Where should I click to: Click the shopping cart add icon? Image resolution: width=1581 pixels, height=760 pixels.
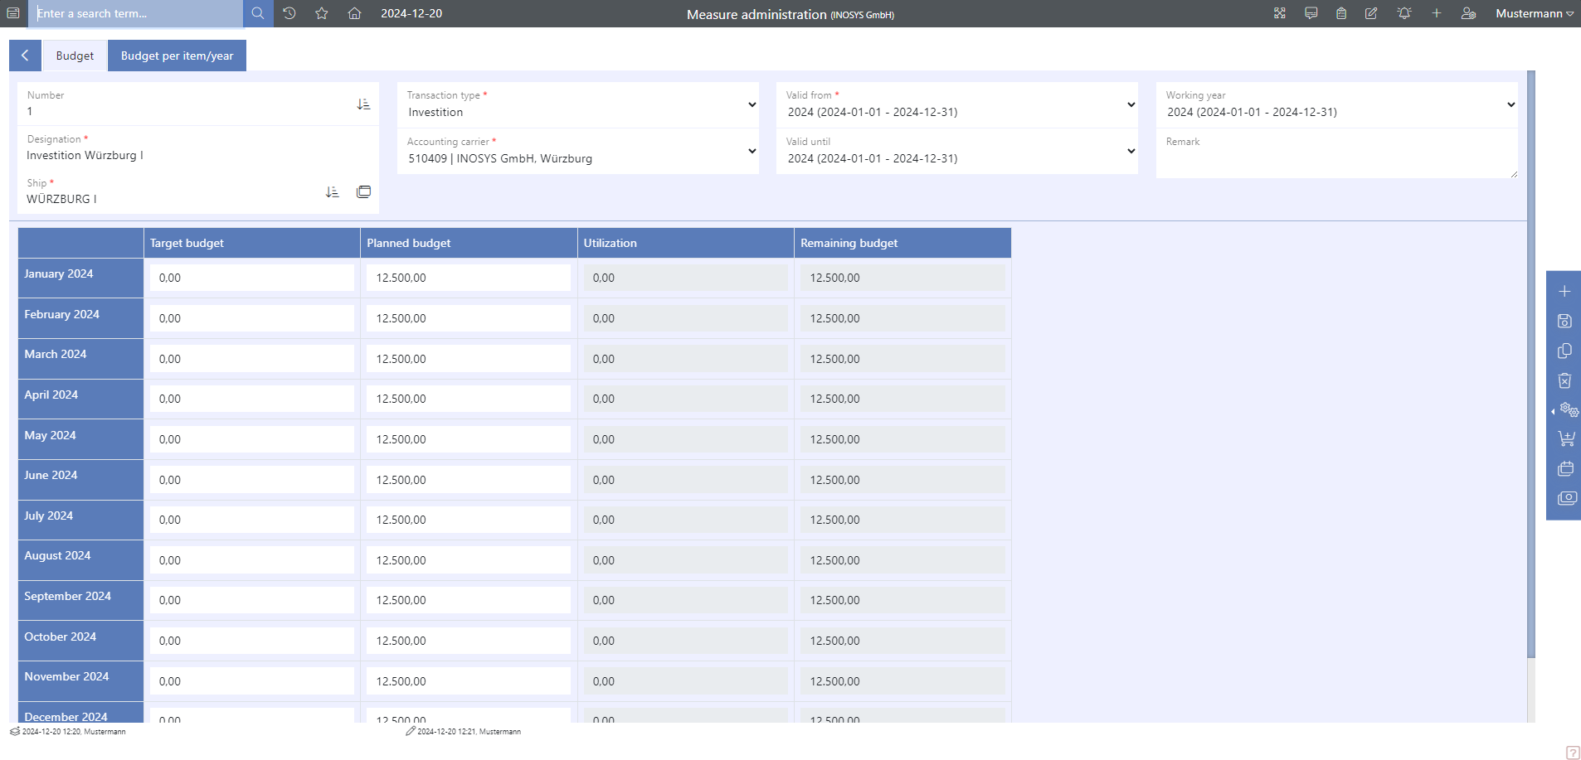(1565, 438)
